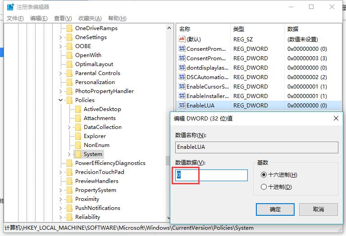Select the Proximity tree item
Viewport: 346px width, 236px height.
click(x=87, y=199)
